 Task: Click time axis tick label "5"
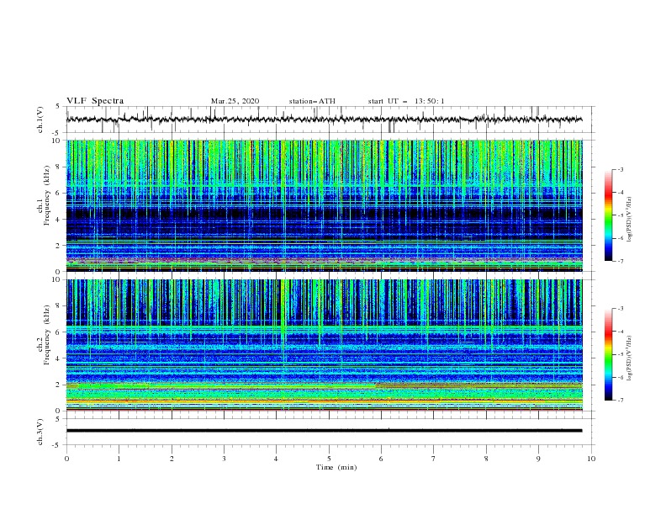329,459
